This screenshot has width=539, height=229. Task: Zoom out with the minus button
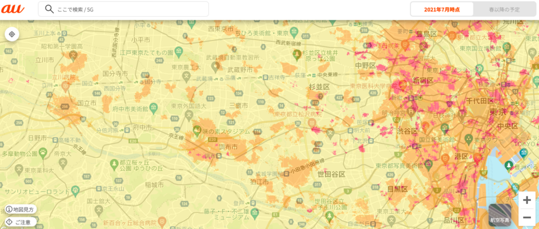527,217
